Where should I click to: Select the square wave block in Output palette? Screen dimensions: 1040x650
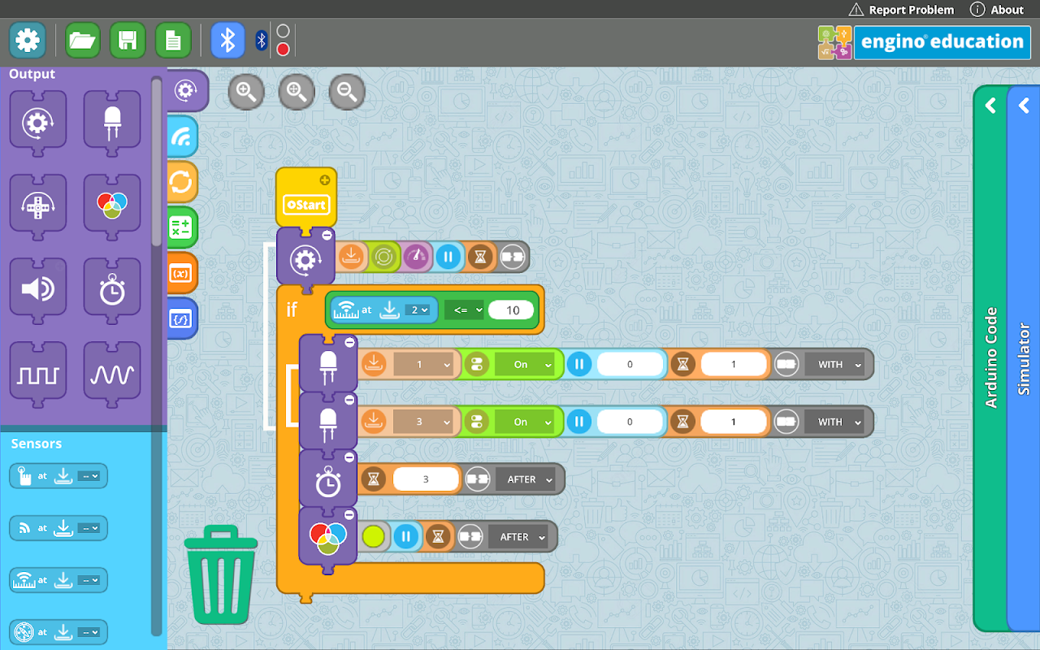click(x=37, y=375)
